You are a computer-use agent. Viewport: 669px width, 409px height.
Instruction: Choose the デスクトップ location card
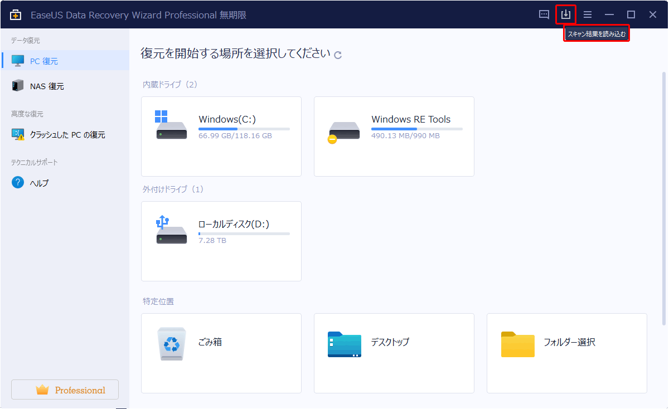coord(394,353)
